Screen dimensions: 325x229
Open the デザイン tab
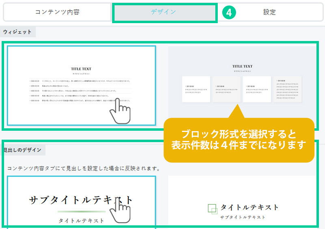(164, 12)
